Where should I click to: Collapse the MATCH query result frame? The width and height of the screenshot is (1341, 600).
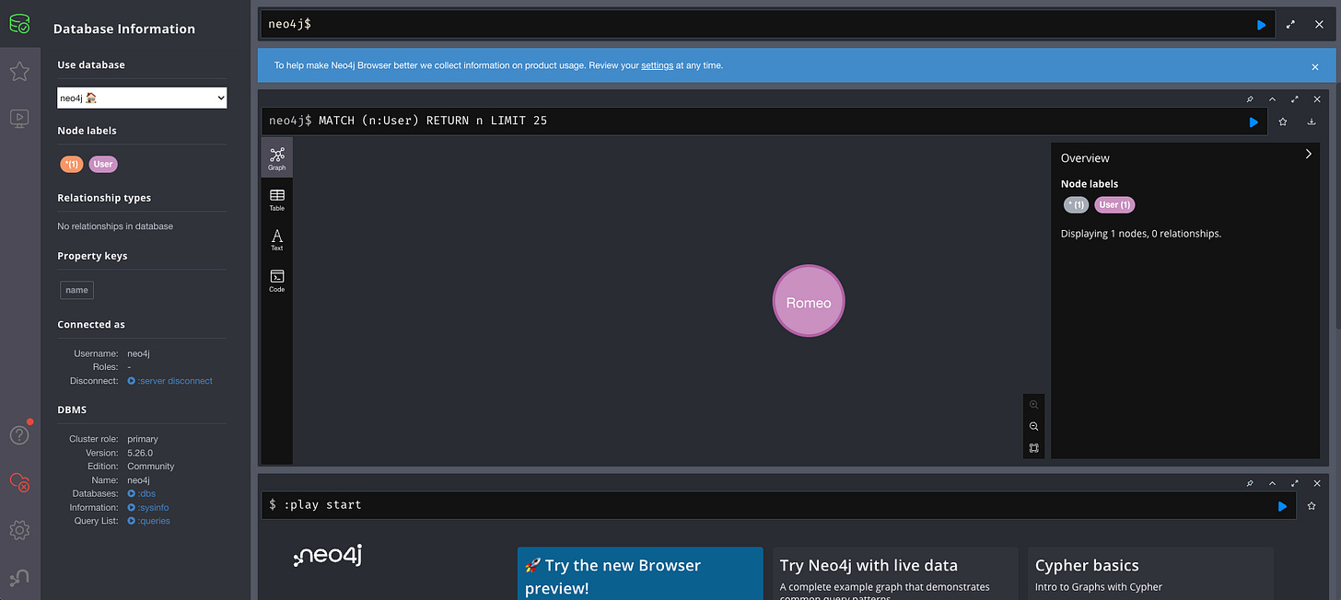coord(1272,99)
